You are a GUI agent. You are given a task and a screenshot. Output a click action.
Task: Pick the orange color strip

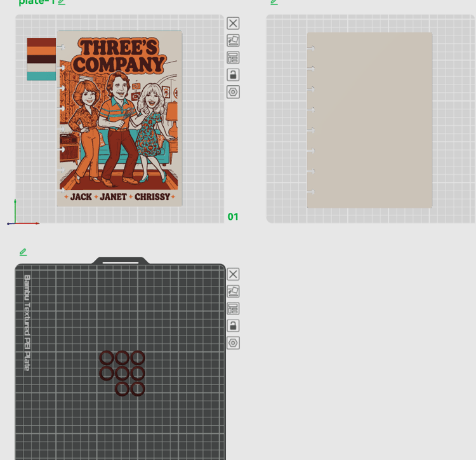(x=42, y=51)
